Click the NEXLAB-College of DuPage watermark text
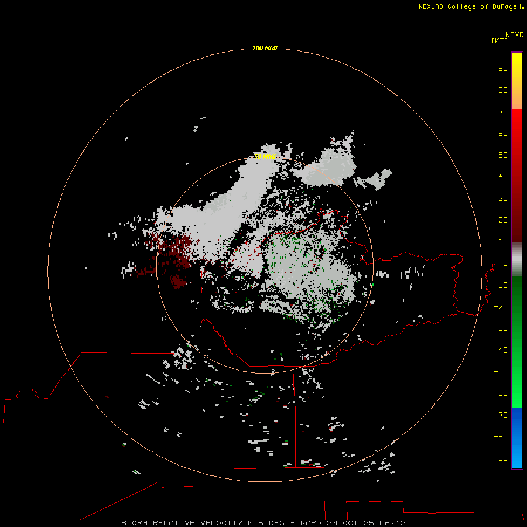The height and width of the screenshot is (527, 527). click(x=471, y=6)
